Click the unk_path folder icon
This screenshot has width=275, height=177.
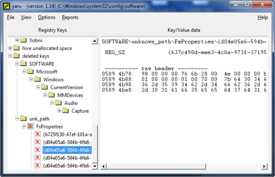tap(23, 119)
